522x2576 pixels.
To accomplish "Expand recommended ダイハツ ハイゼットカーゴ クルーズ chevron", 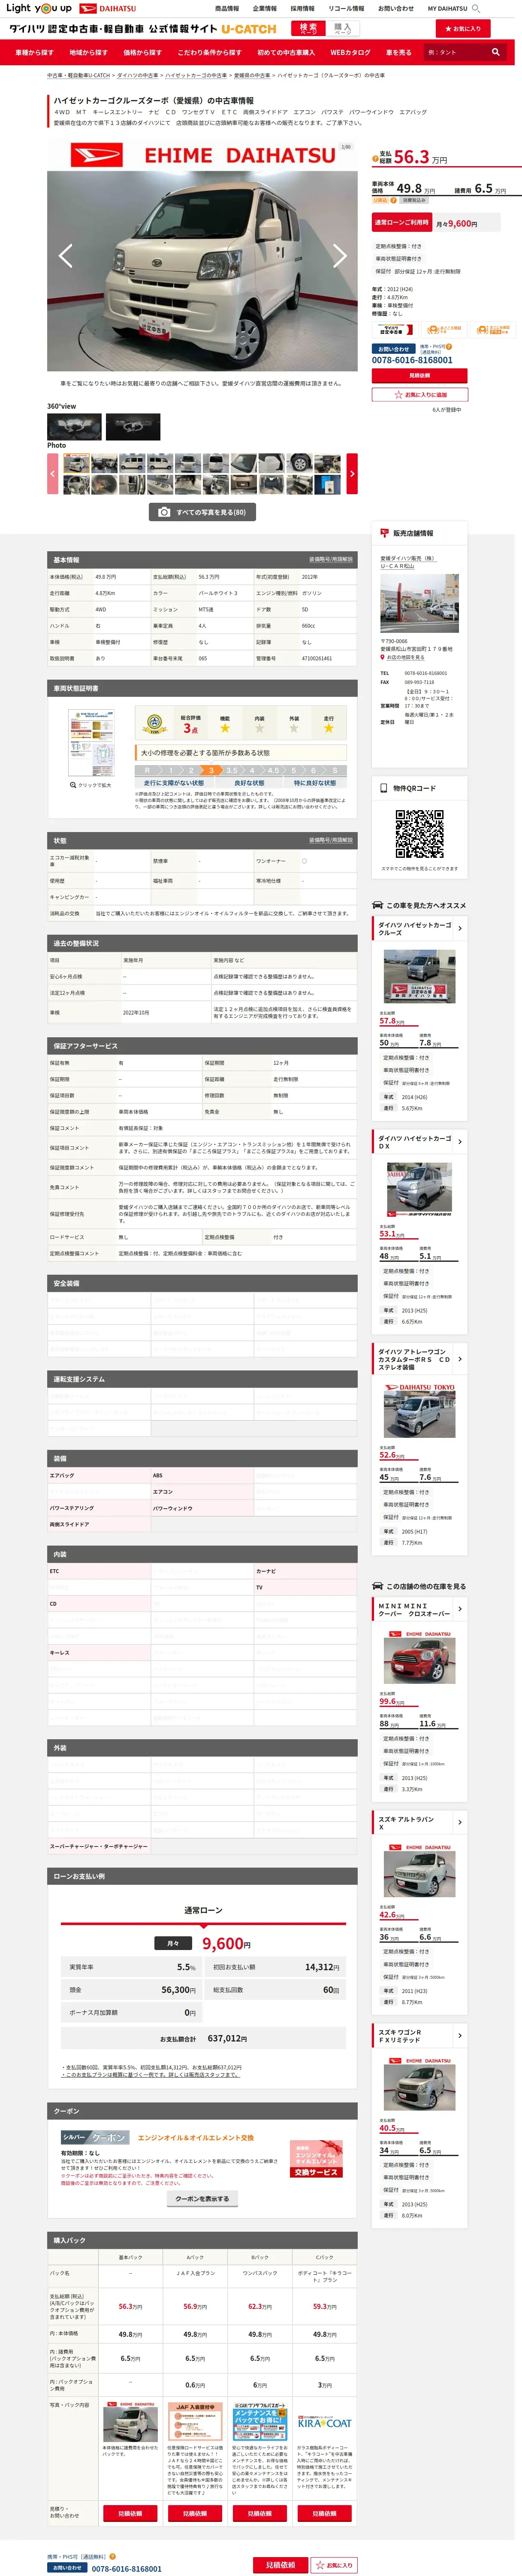I will click(x=459, y=929).
